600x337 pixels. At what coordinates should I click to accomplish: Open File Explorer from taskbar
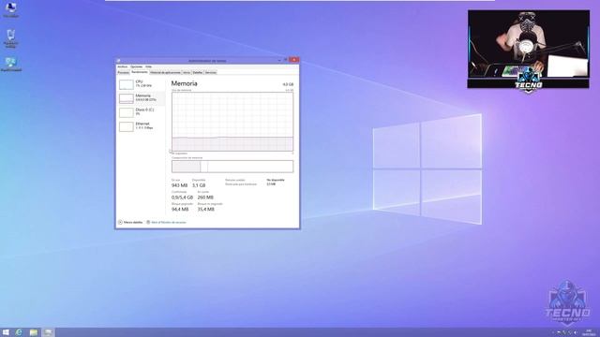click(x=34, y=332)
